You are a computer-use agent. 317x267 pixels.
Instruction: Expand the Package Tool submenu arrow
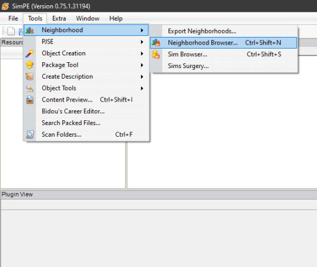(x=142, y=65)
